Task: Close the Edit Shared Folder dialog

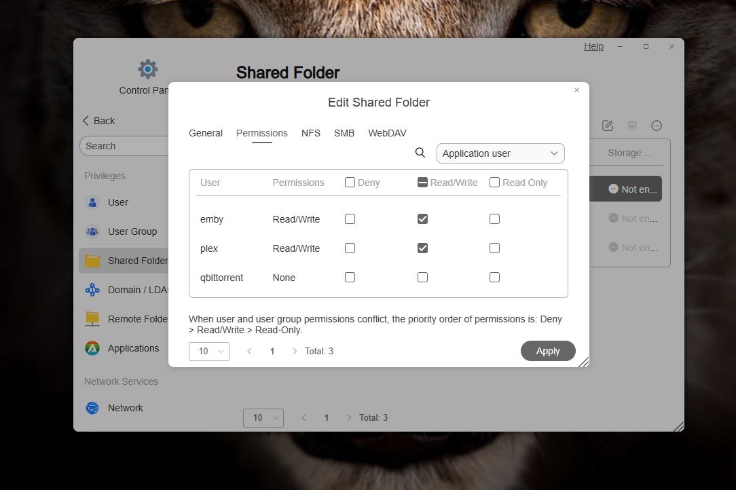Action: point(577,90)
